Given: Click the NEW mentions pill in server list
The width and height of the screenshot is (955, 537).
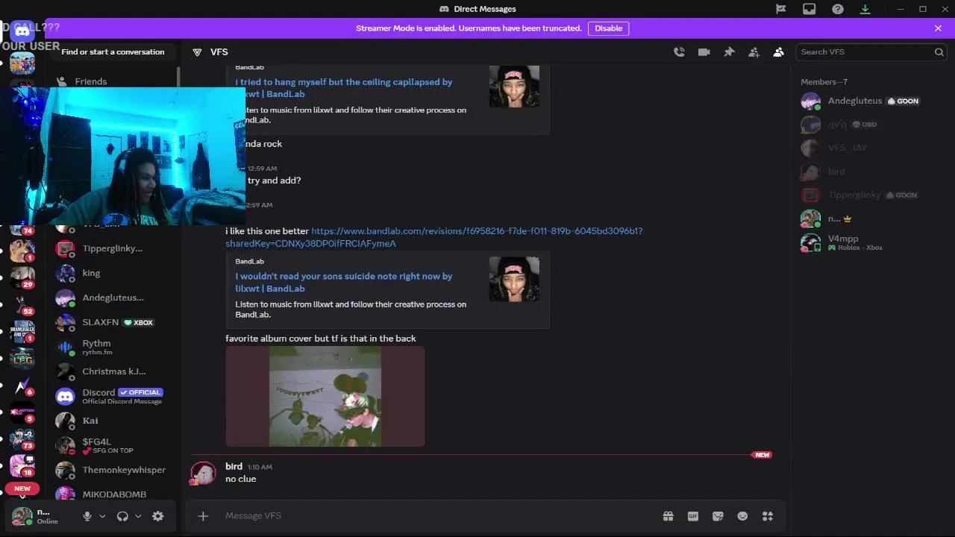Looking at the screenshot, I should tap(22, 489).
